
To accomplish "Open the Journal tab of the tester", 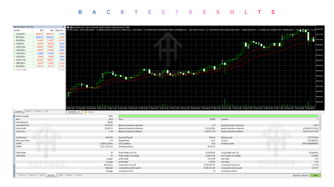I will [78, 175].
